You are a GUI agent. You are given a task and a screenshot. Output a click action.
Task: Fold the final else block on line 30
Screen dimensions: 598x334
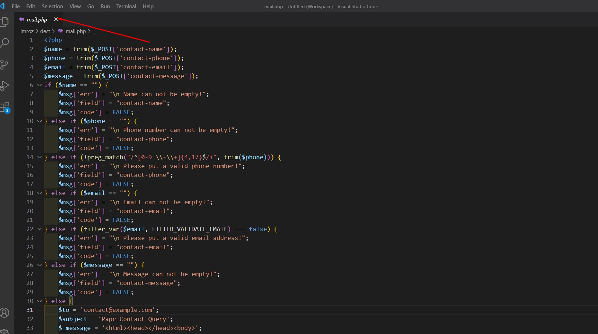click(40, 301)
